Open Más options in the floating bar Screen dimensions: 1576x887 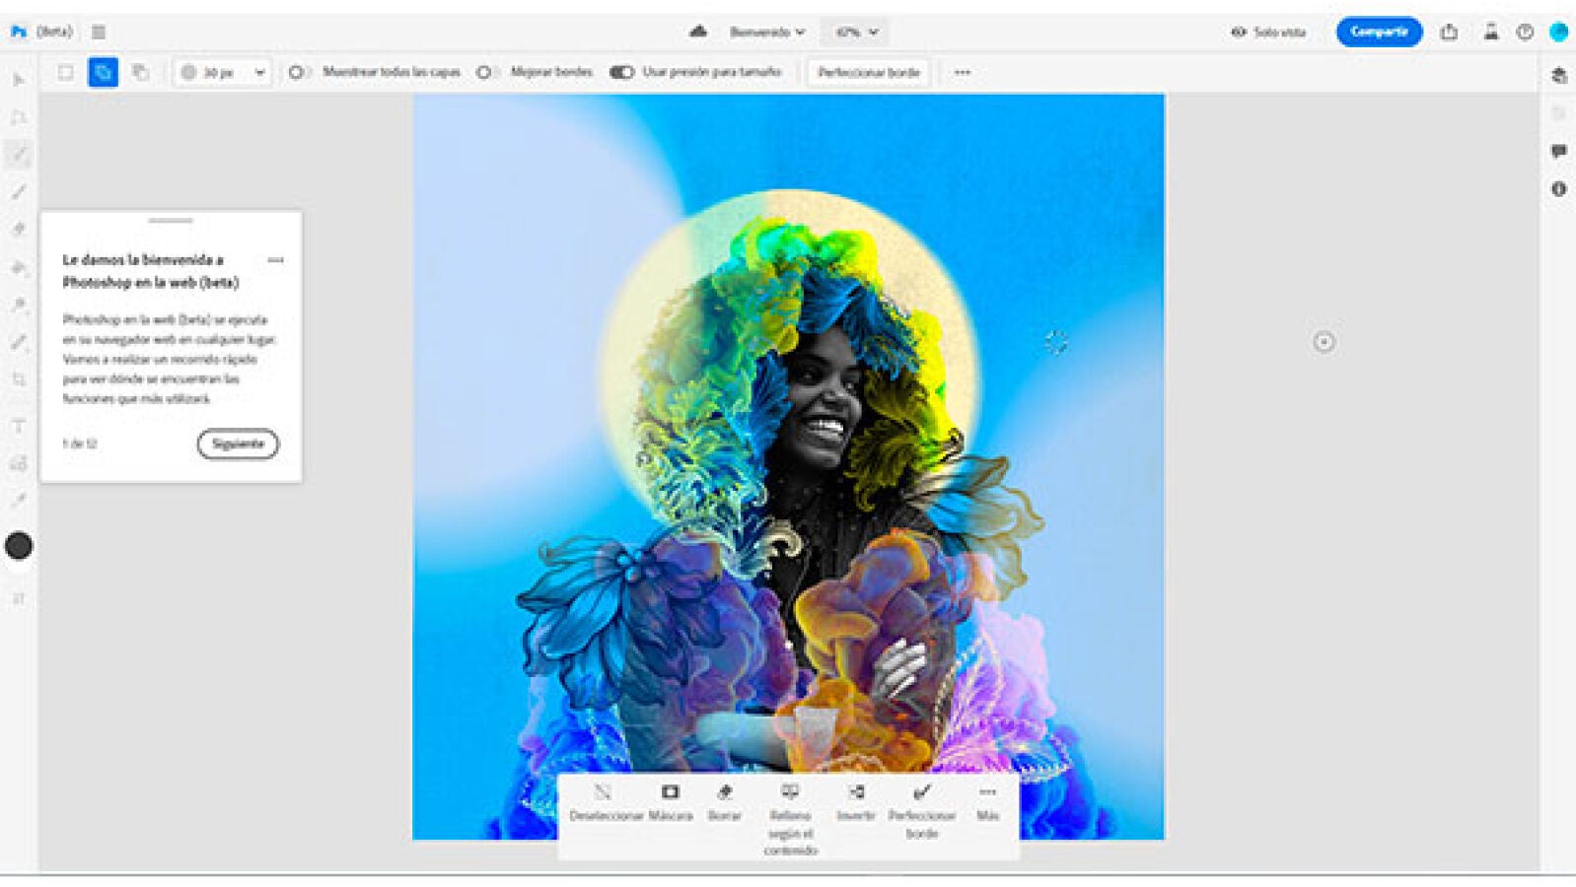(x=987, y=792)
